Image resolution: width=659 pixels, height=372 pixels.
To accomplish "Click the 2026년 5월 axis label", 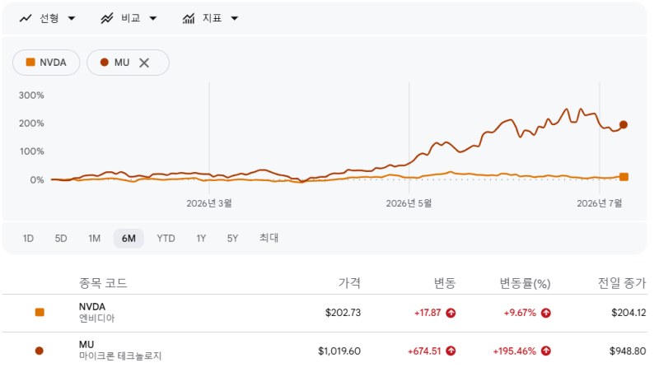I will click(x=409, y=203).
